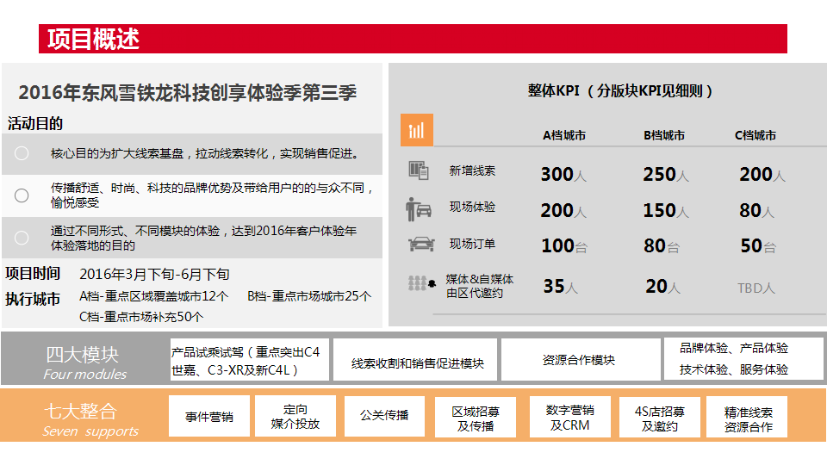Click the 现场体验 person-with-car icon
Viewport: 827px width, 465px height.
[x=419, y=208]
